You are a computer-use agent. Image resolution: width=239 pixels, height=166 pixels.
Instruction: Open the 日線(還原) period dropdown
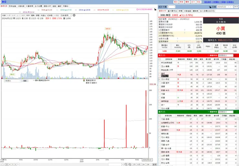[x=71, y=15]
